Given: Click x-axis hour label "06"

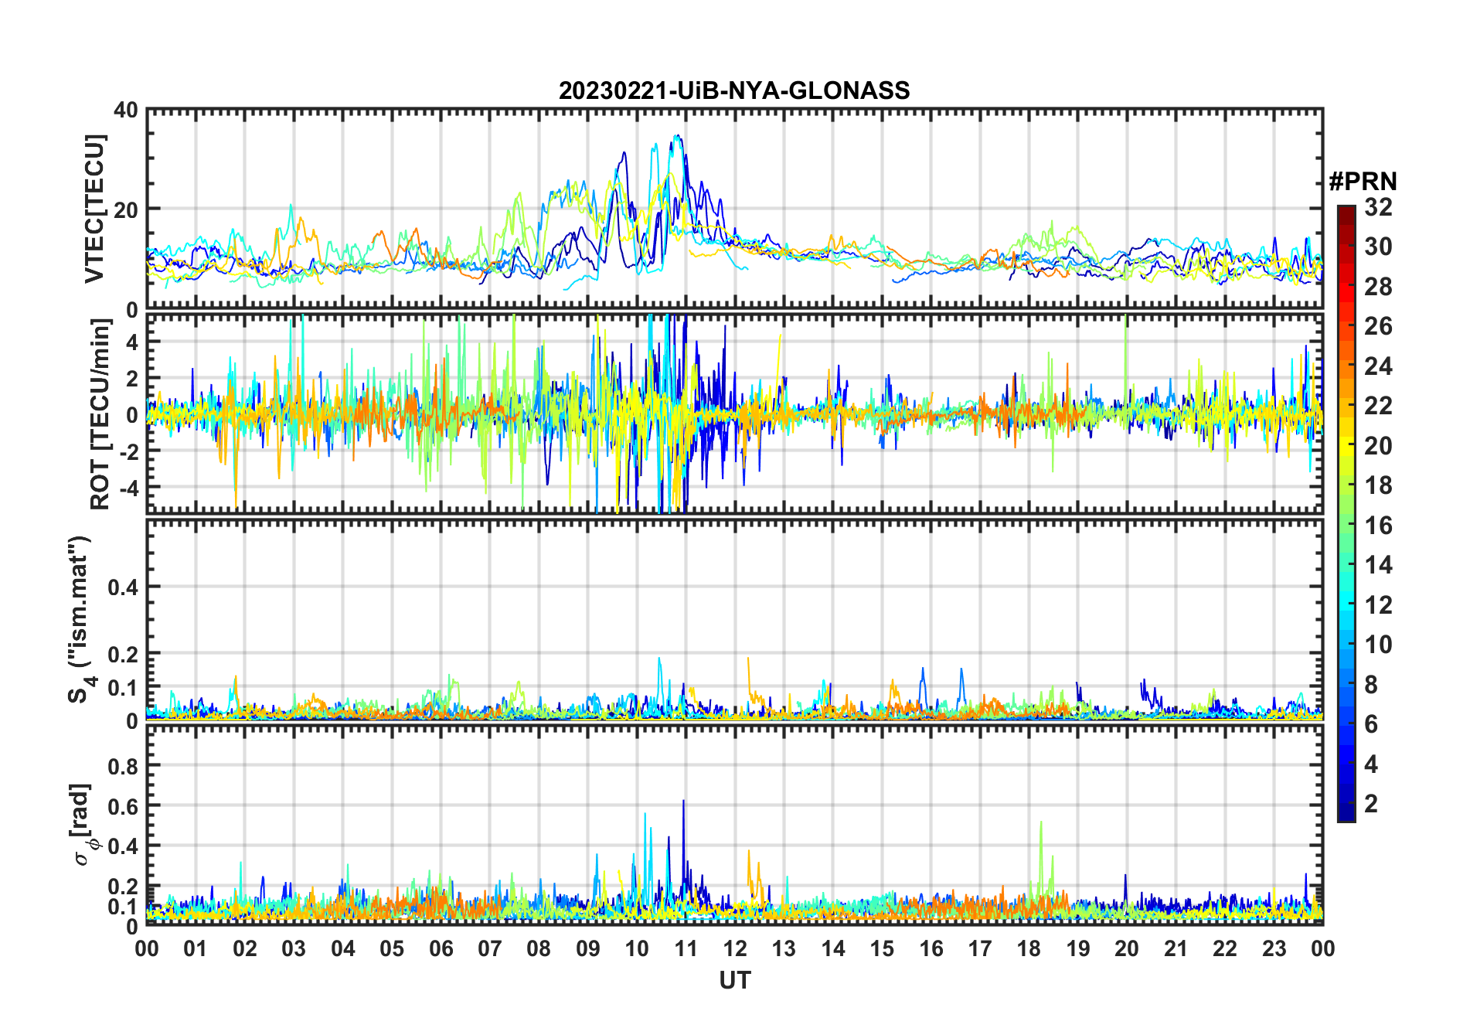Looking at the screenshot, I should click(441, 948).
